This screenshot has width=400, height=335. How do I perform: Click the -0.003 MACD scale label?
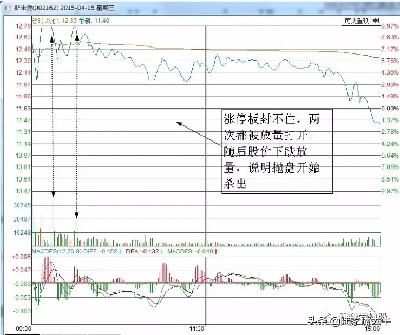pyautogui.click(x=22, y=284)
